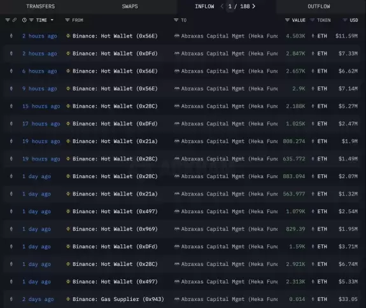Click Ethereum chain icon in $1.95M row

click(11, 229)
